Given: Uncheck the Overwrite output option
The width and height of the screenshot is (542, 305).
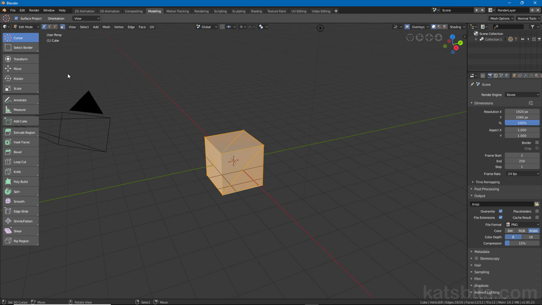Looking at the screenshot, I should point(501,211).
